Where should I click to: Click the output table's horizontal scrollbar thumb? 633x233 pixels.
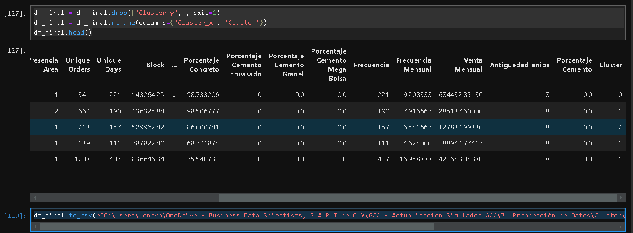coord(418,198)
